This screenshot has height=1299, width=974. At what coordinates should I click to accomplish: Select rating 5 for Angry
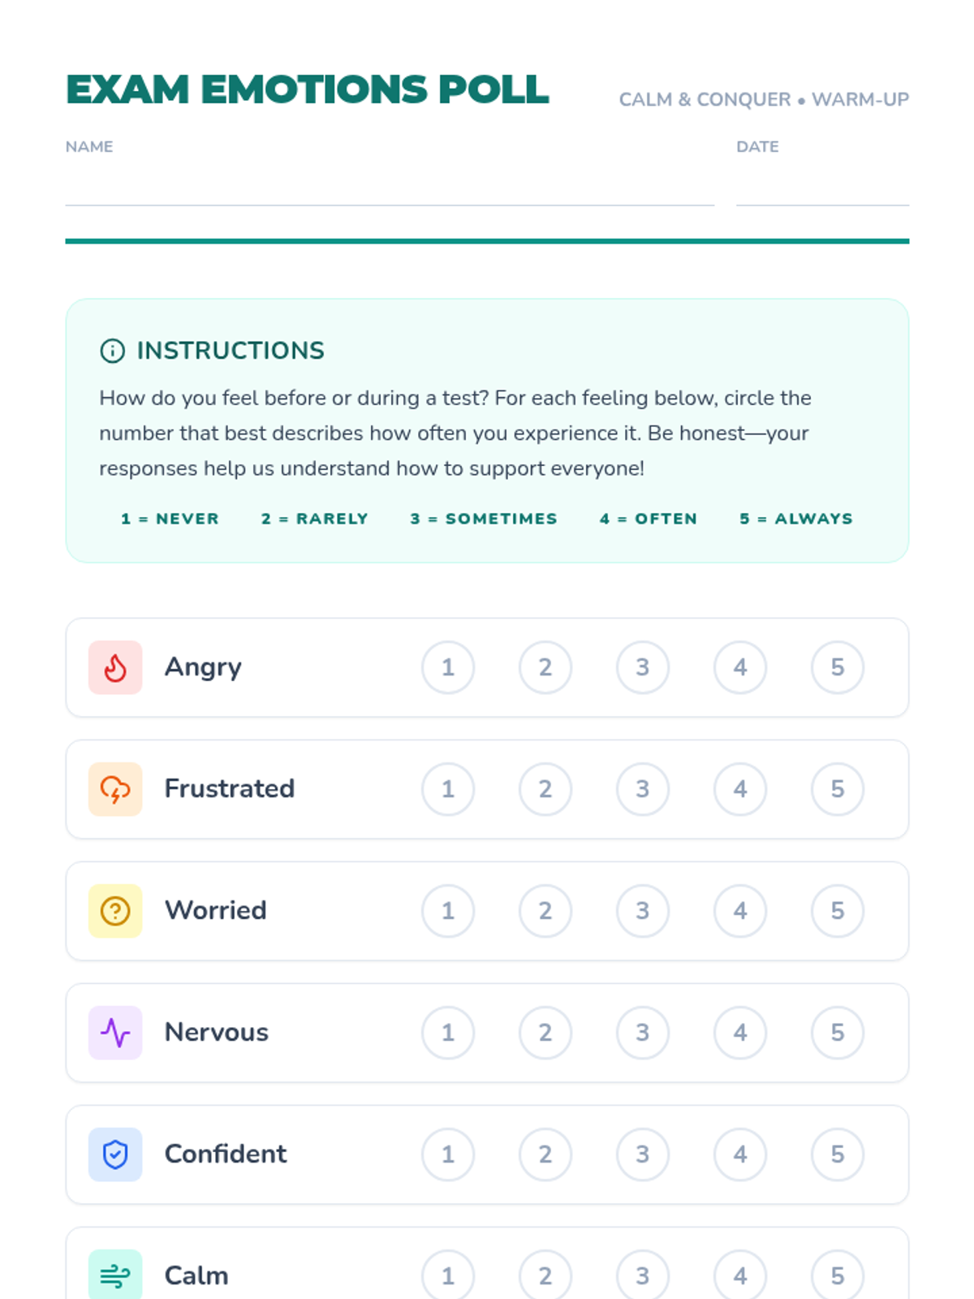click(838, 667)
